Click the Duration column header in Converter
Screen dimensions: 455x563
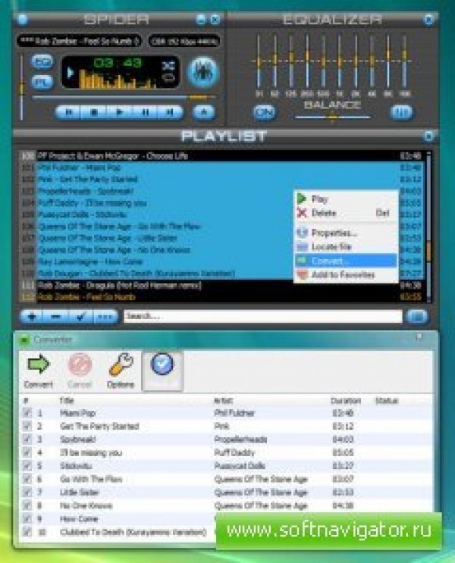coord(345,400)
